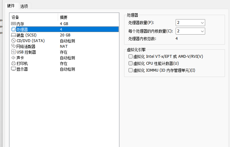The image size is (230, 147).
Task: Click the 处理器内核总数 label
Action: point(142,39)
